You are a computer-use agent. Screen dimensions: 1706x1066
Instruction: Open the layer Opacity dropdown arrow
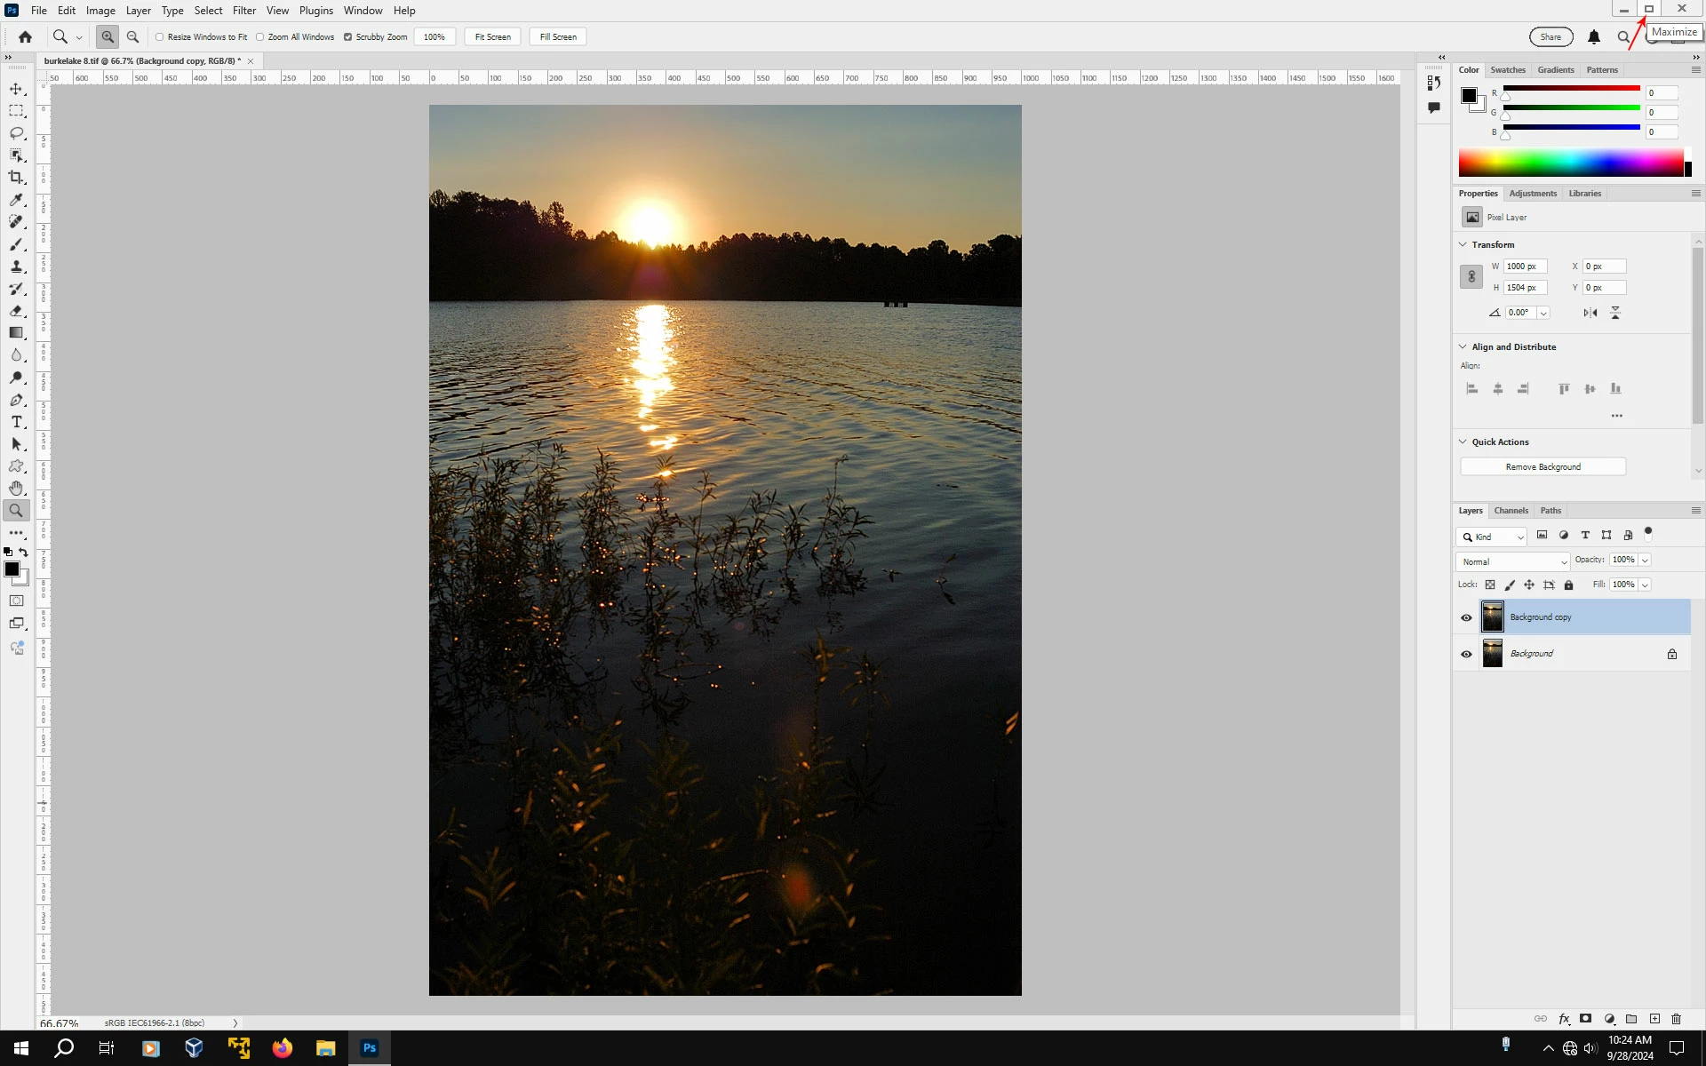1645,560
